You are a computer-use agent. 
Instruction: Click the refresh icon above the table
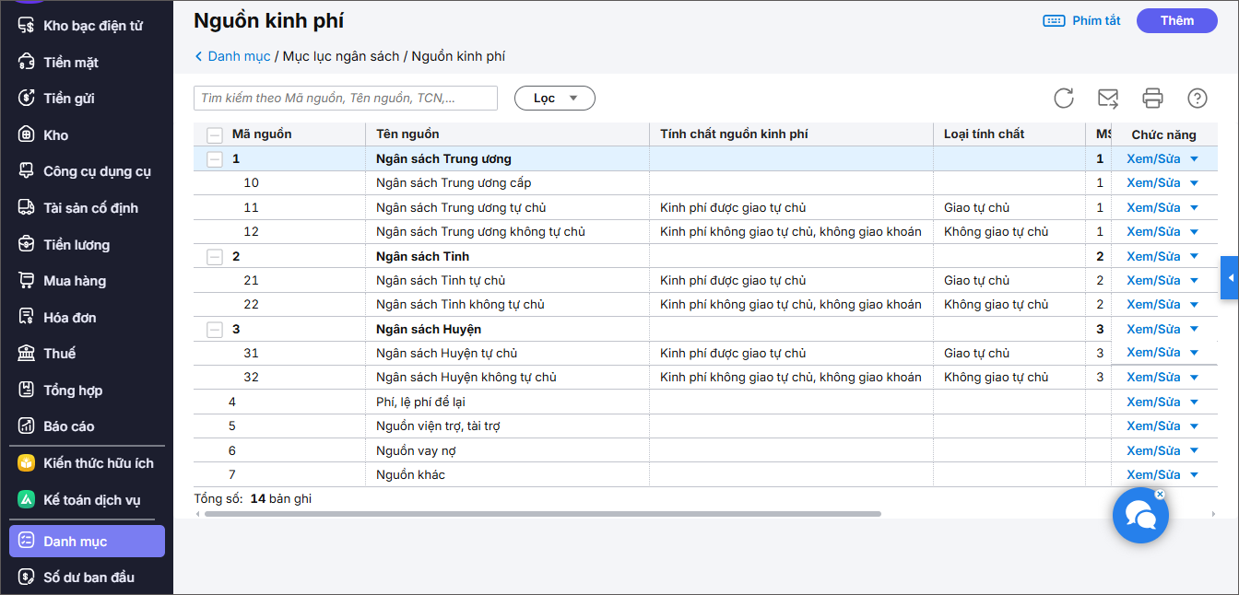pos(1064,99)
